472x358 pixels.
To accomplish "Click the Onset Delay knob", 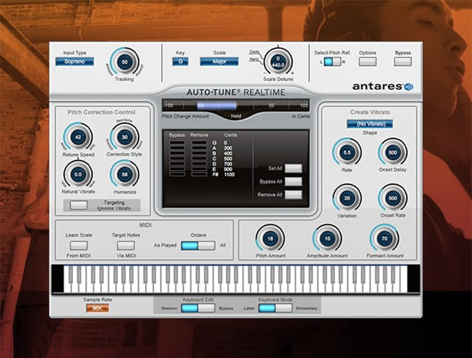I will coord(392,153).
